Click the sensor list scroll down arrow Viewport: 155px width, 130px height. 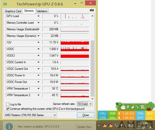tap(92, 99)
